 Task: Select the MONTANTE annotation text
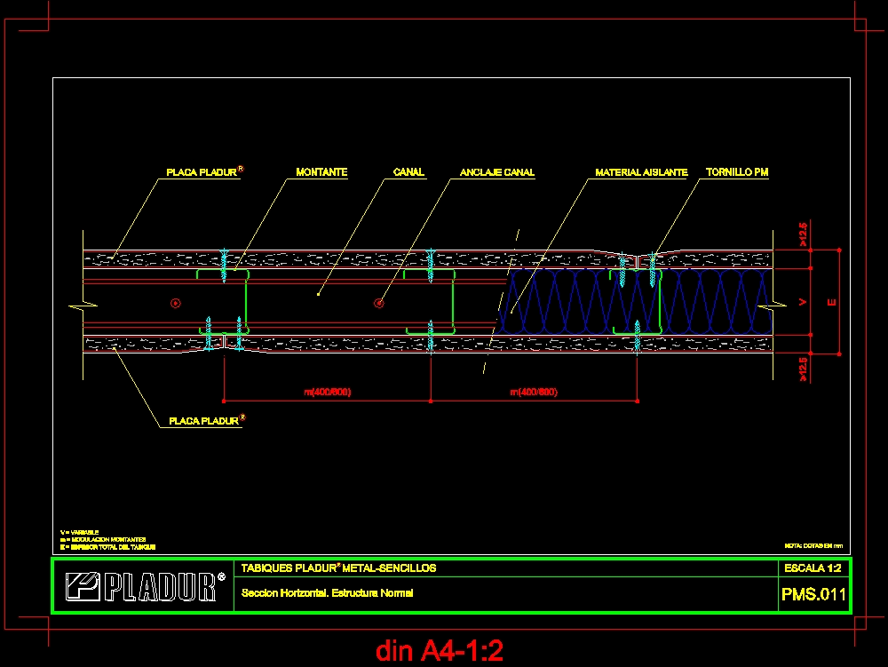(x=321, y=172)
